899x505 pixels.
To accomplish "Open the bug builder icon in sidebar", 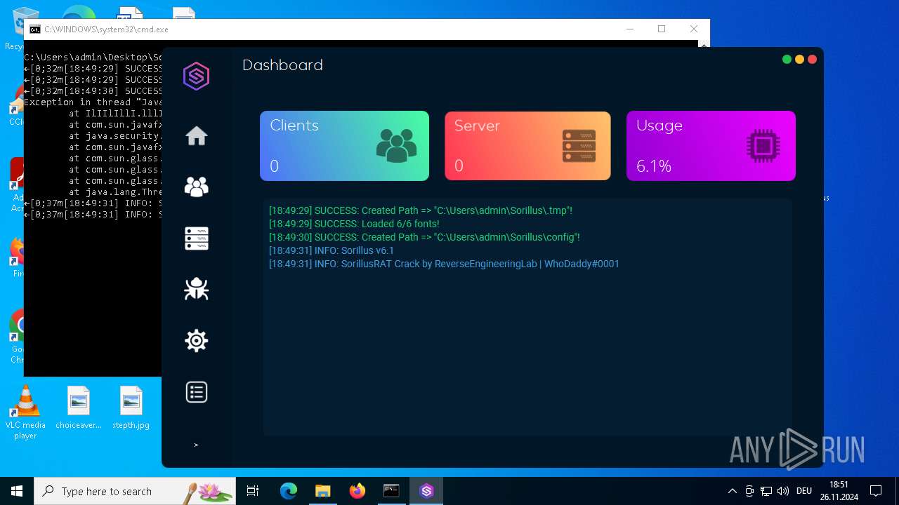I will point(196,289).
